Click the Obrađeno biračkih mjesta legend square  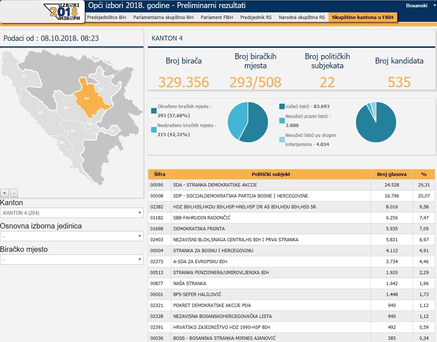coord(154,111)
